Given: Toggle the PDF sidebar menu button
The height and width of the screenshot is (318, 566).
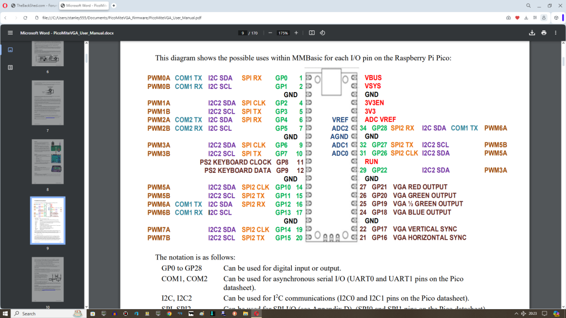Looking at the screenshot, I should 10,33.
